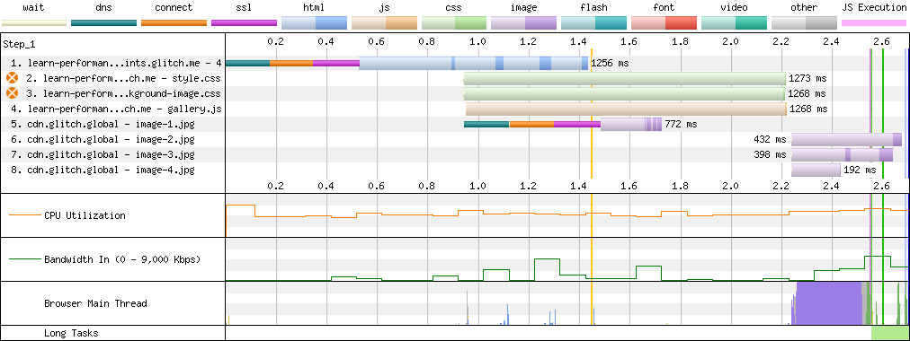Select request 6 image-2.jpg row label
This screenshot has width=910, height=341.
103,139
